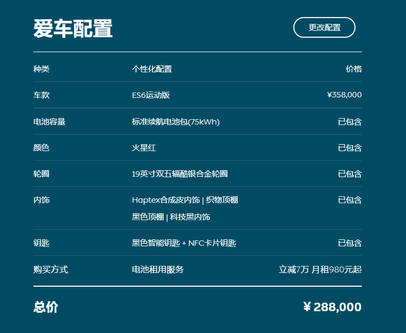Click the 电池租用服务 value
The image size is (406, 333).
[158, 270]
